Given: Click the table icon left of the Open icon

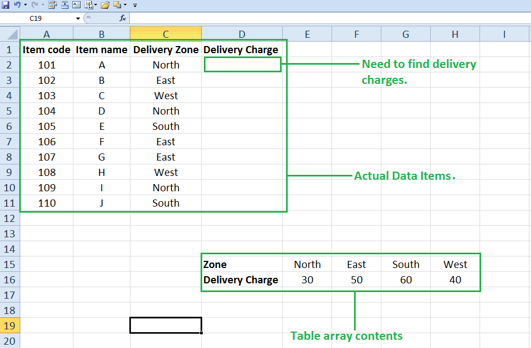Looking at the screenshot, I should pos(89,5).
